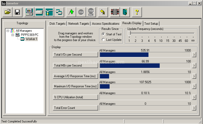Click Total I/Os per Second progress bar

pyautogui.click(x=145, y=55)
